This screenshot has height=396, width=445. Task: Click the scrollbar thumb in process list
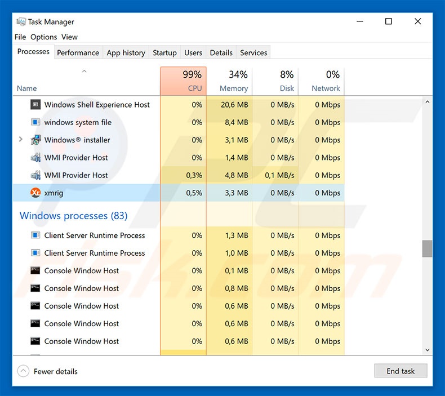[427, 248]
